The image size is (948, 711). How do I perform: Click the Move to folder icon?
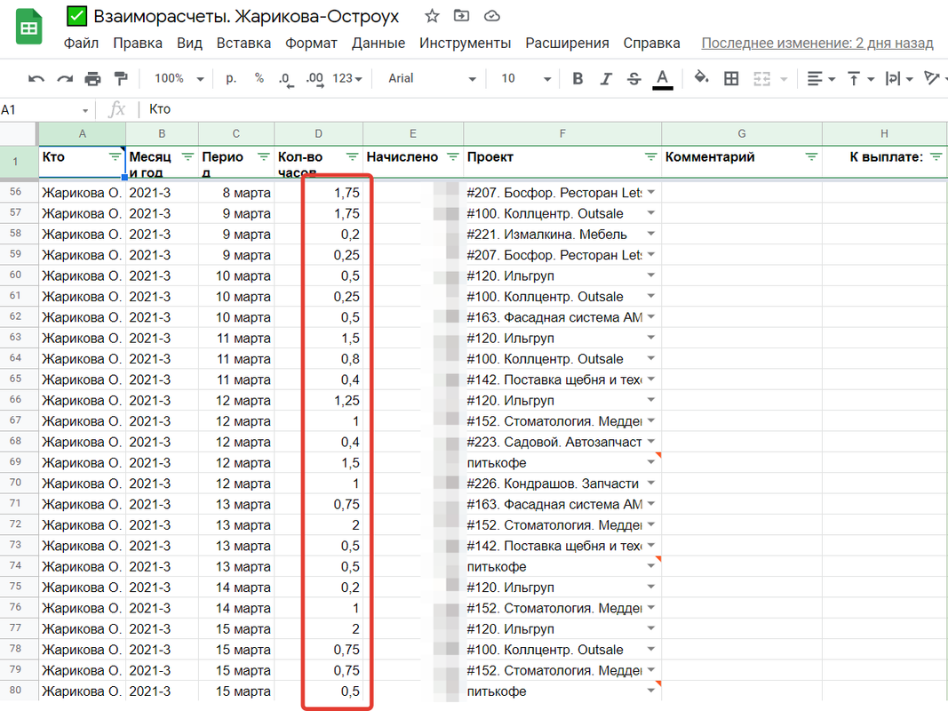[x=461, y=16]
